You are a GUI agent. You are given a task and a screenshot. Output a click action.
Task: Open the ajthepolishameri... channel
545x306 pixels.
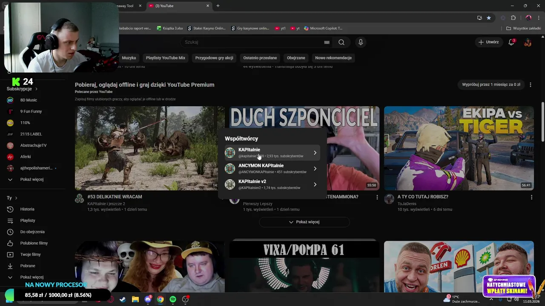[x=36, y=168]
